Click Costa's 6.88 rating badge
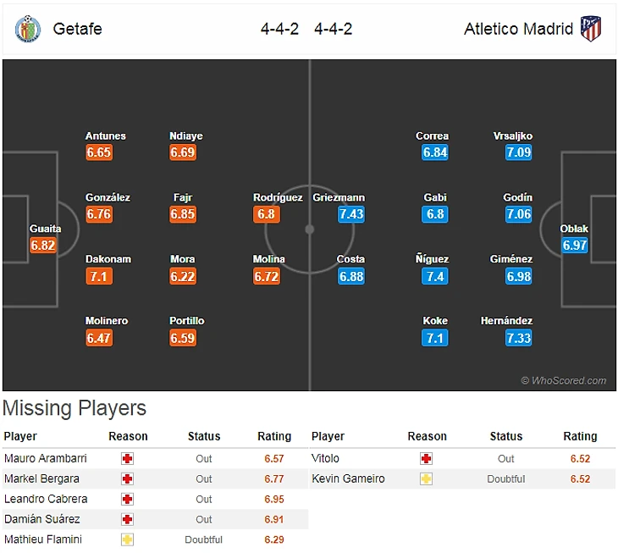This screenshot has height=553, width=618. tap(350, 276)
